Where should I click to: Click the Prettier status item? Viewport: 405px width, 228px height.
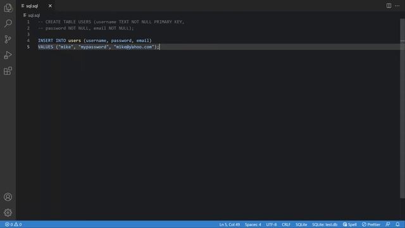[x=371, y=224]
